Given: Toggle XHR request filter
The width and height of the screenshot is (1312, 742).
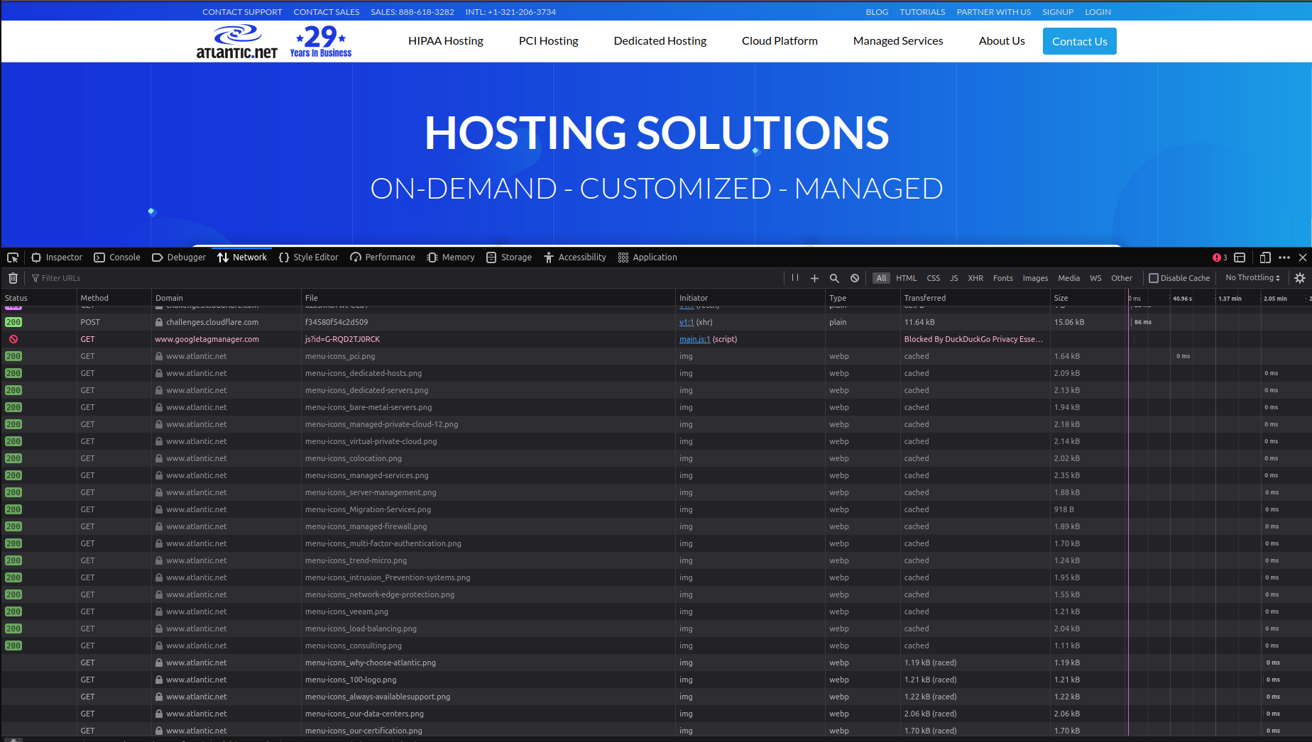Looking at the screenshot, I should click(x=975, y=278).
